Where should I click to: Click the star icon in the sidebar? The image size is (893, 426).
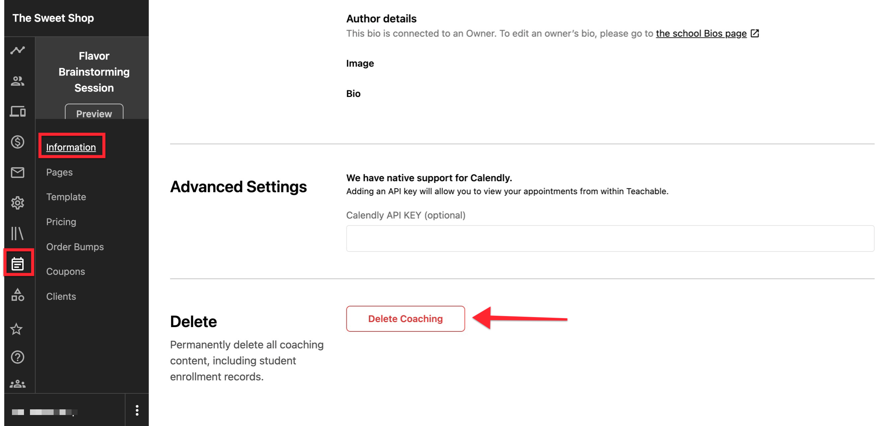17,329
